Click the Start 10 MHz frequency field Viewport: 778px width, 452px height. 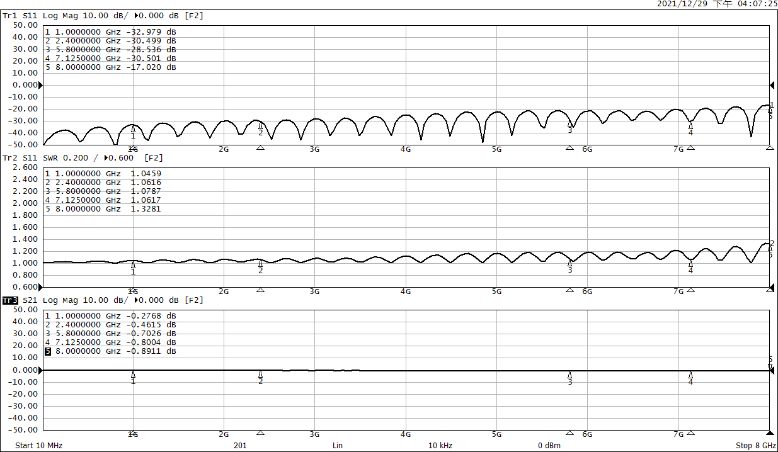(38, 446)
